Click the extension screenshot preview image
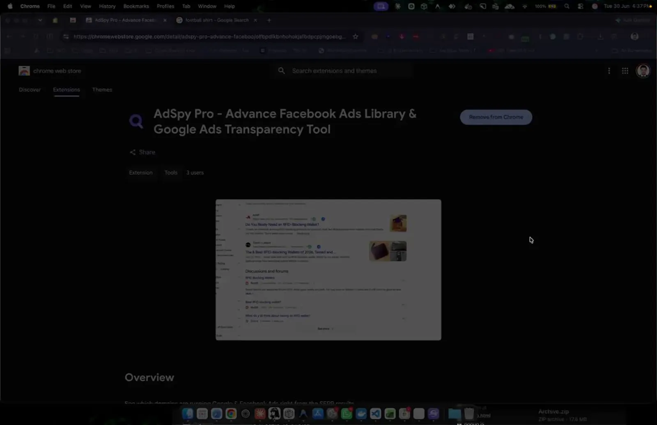The width and height of the screenshot is (657, 425). [x=328, y=270]
